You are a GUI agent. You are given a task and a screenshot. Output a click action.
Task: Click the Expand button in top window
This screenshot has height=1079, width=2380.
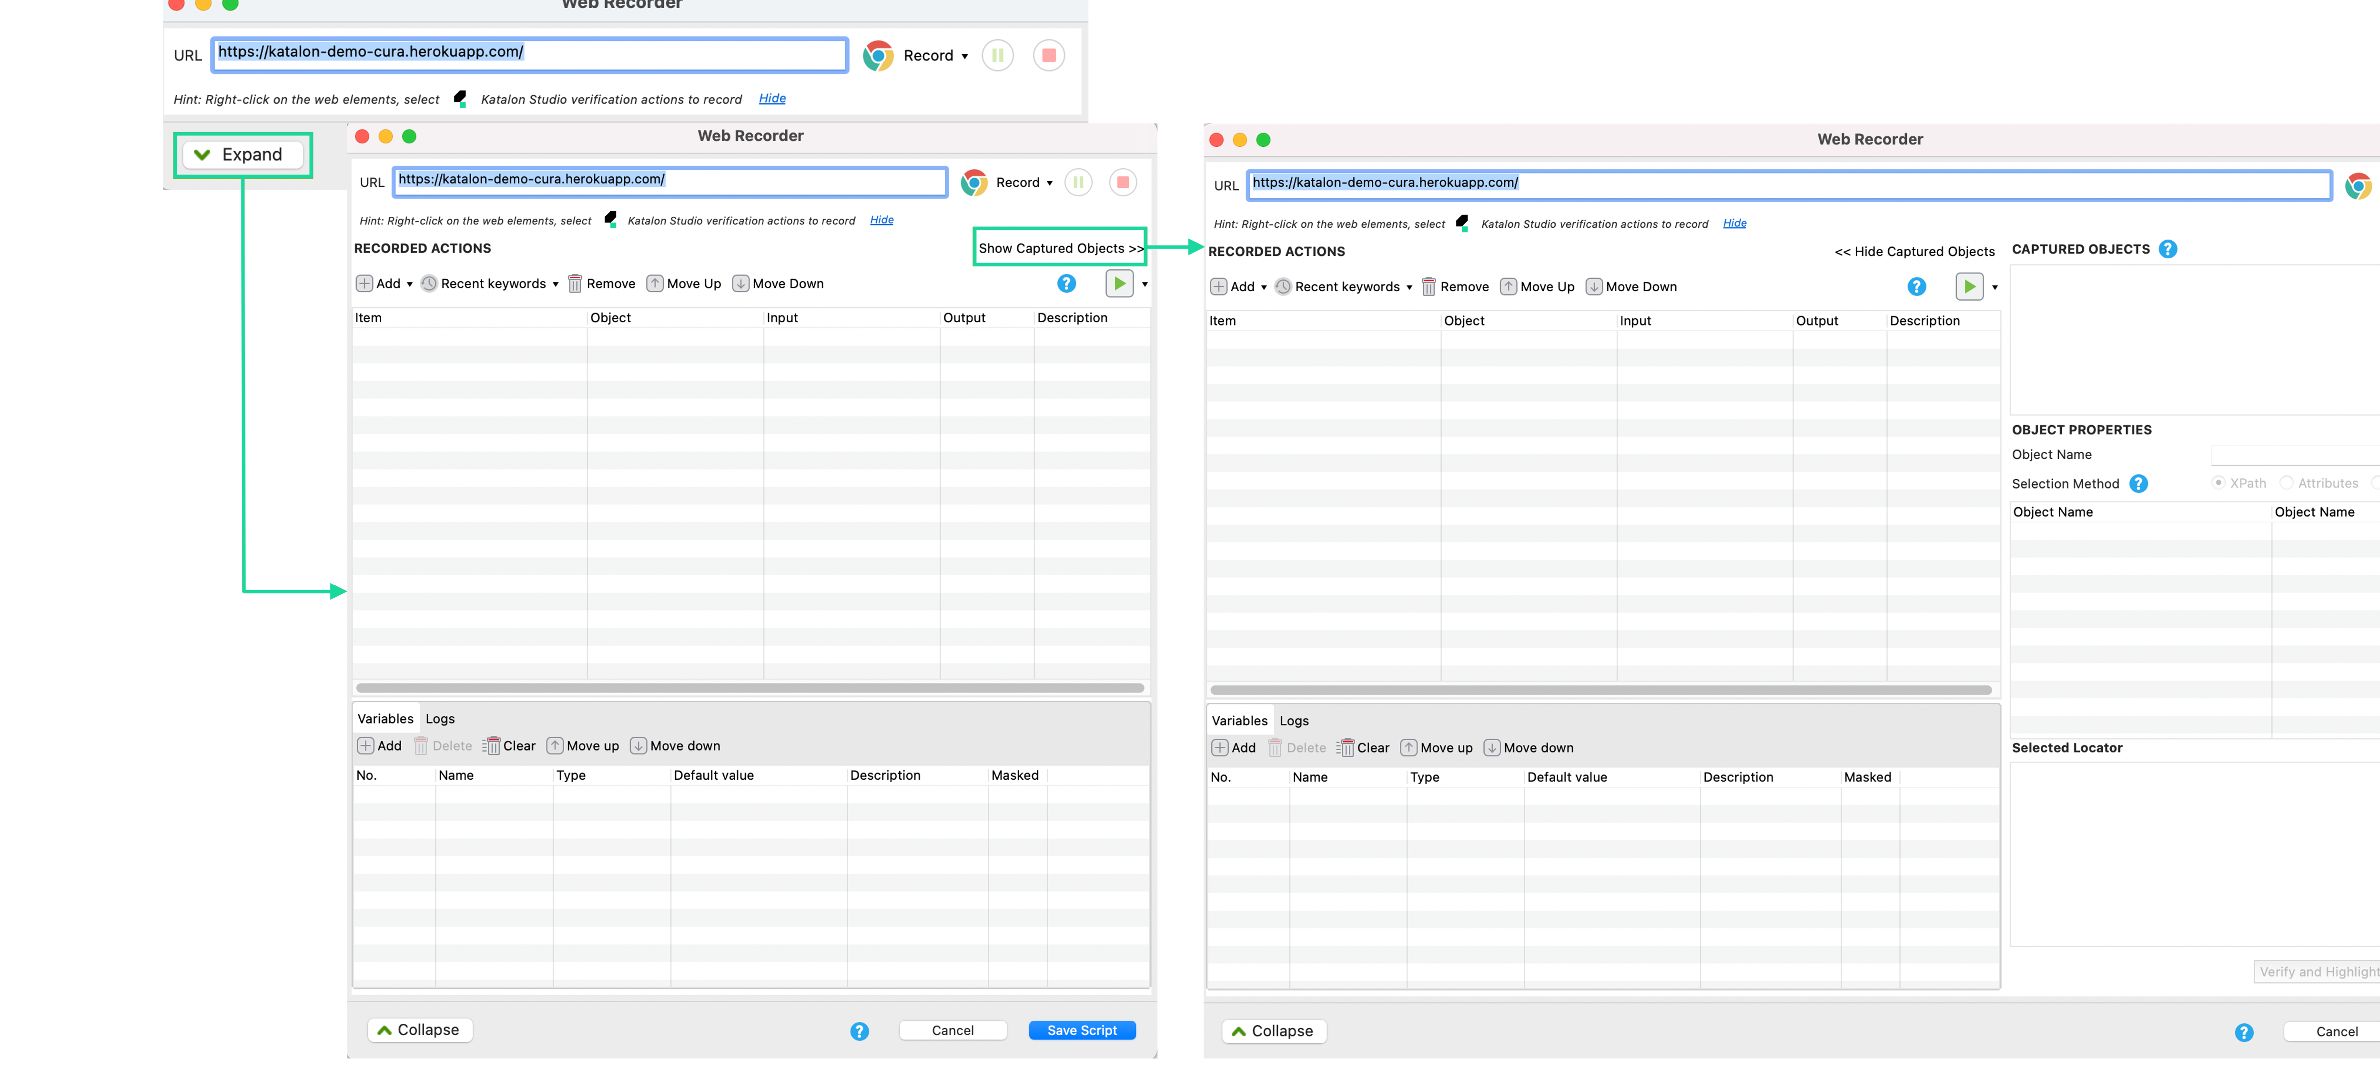tap(243, 154)
